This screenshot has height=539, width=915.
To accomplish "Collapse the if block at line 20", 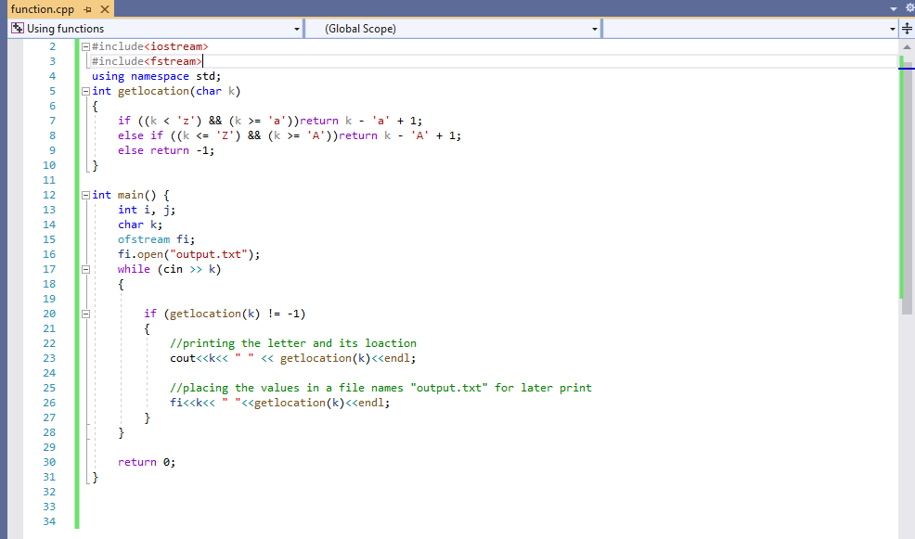I will [x=85, y=314].
